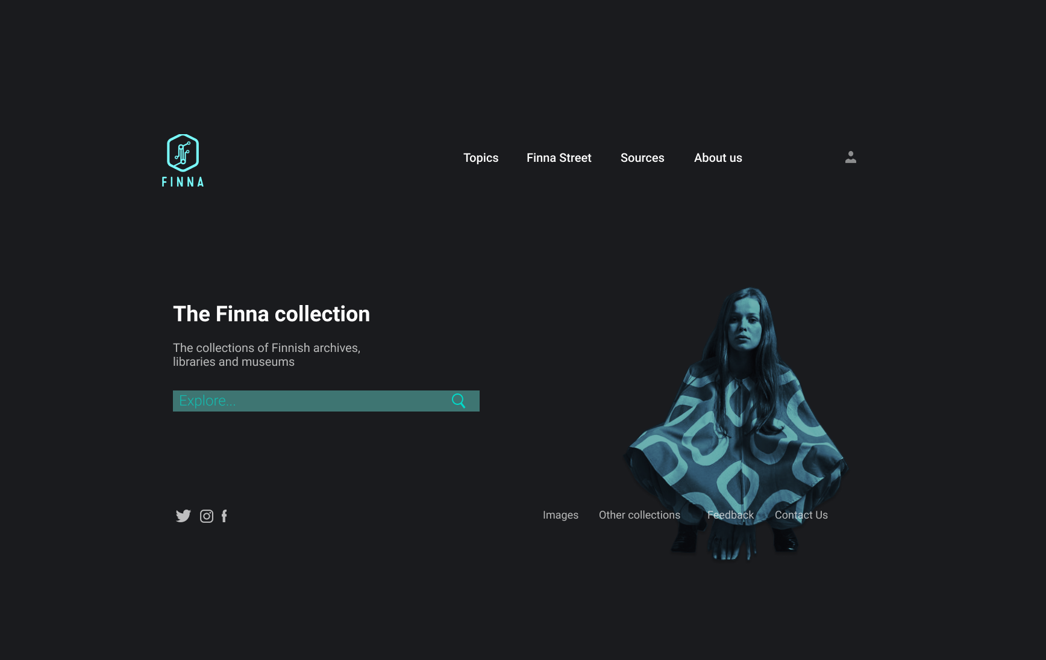The image size is (1046, 660).
Task: Click the magnifying glass search icon
Action: (459, 401)
